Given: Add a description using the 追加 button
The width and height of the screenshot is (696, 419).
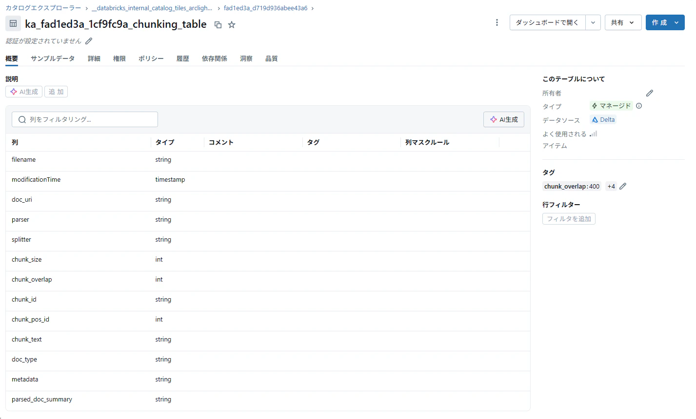Looking at the screenshot, I should [x=56, y=91].
